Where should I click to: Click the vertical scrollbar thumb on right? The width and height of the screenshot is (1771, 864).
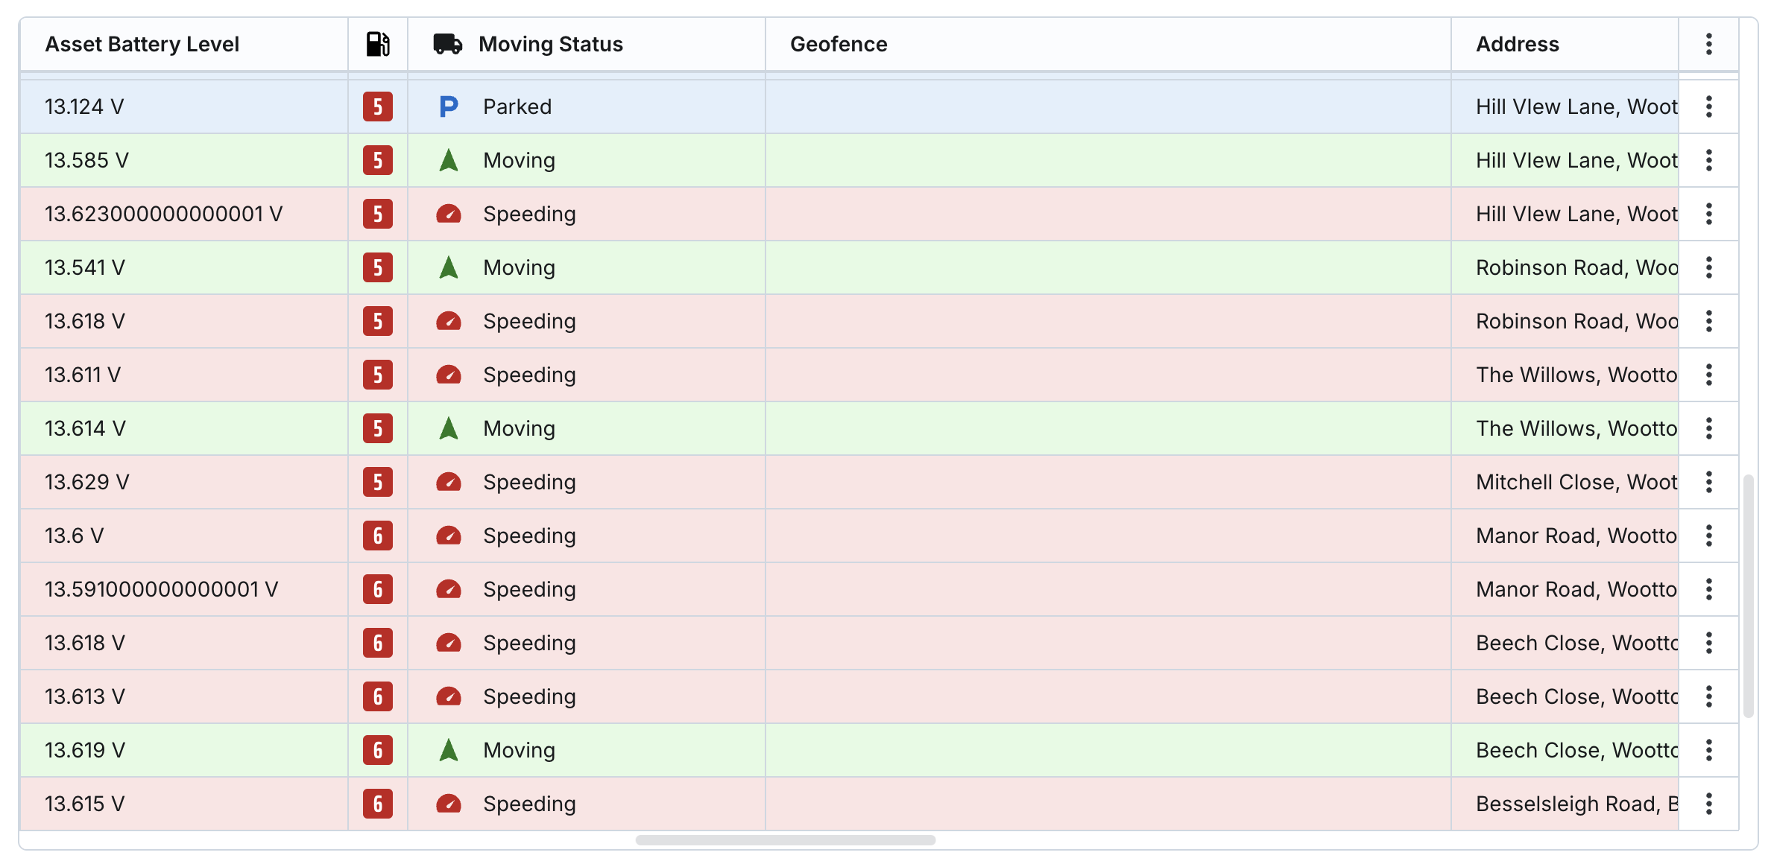(x=1748, y=596)
